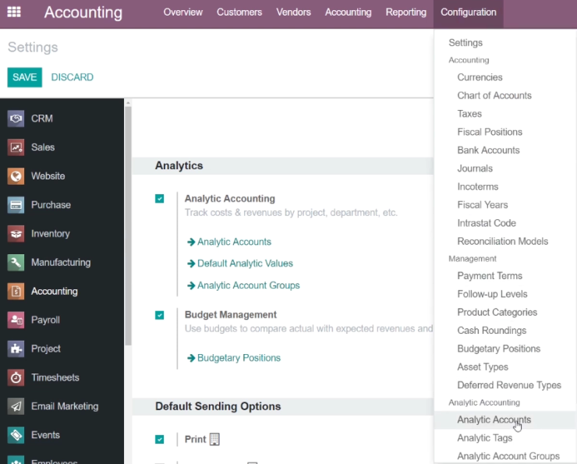Image resolution: width=577 pixels, height=464 pixels.
Task: Select Currencies from the dropdown
Action: (x=480, y=77)
